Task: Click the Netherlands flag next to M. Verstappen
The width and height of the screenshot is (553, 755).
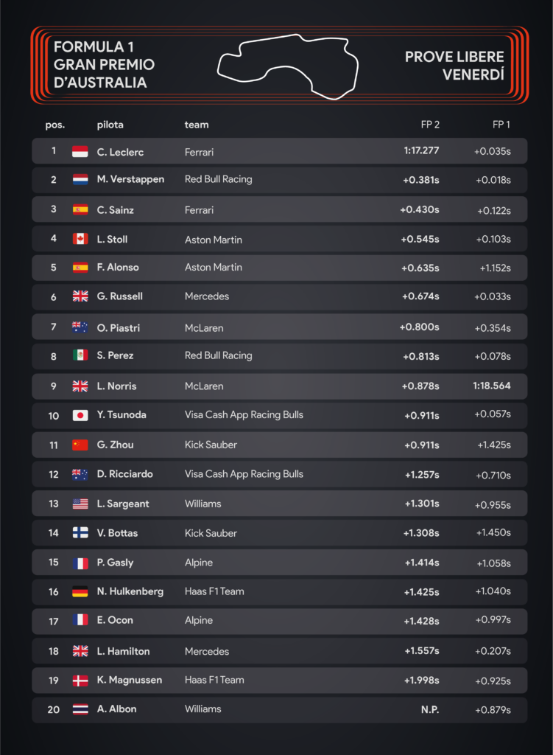Action: 80,179
